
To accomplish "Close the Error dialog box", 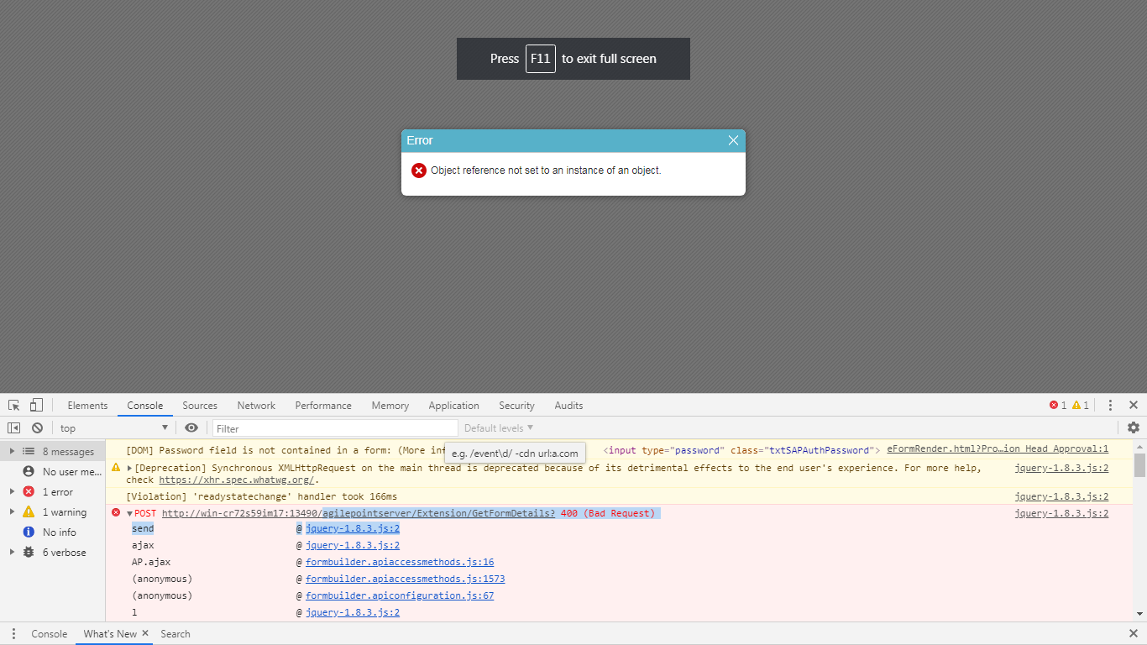I will coord(733,140).
